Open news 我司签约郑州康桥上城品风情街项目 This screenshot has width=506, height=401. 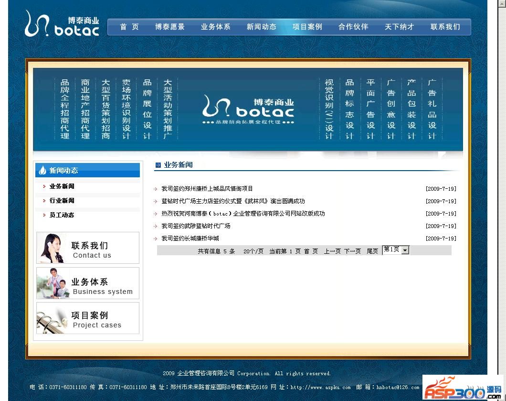pyautogui.click(x=207, y=189)
